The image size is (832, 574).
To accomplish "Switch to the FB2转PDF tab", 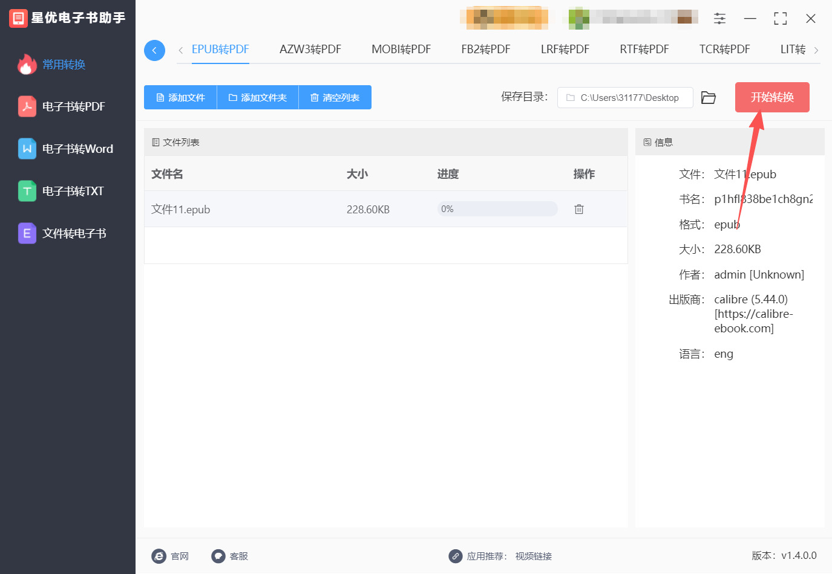I will pyautogui.click(x=485, y=50).
